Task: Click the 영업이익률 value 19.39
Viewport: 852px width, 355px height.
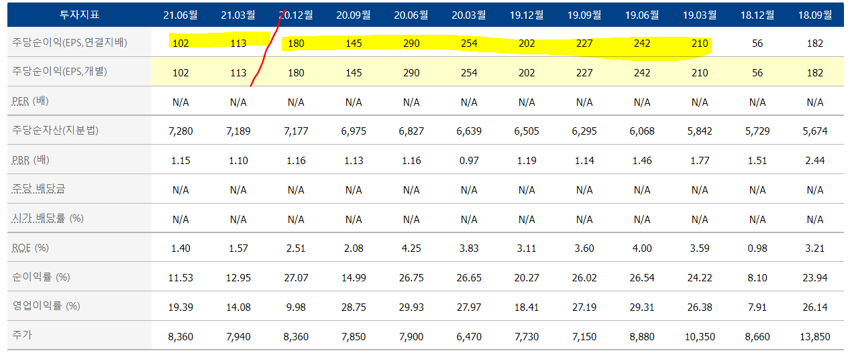Action: (x=180, y=307)
